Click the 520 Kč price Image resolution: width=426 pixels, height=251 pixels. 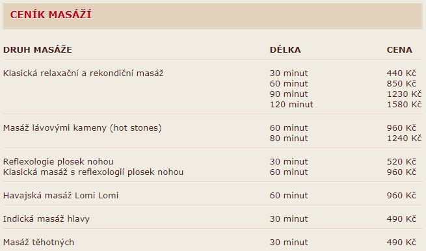tap(401, 162)
